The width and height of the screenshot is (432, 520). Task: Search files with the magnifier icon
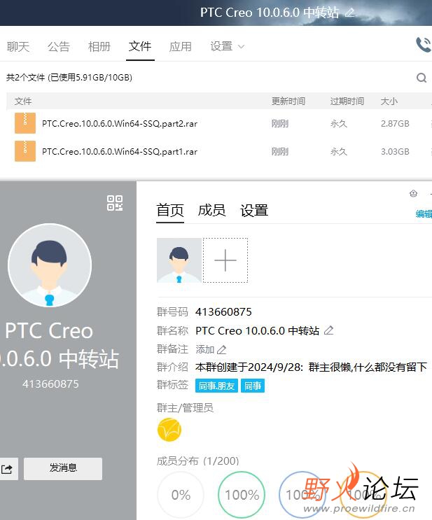pos(421,78)
